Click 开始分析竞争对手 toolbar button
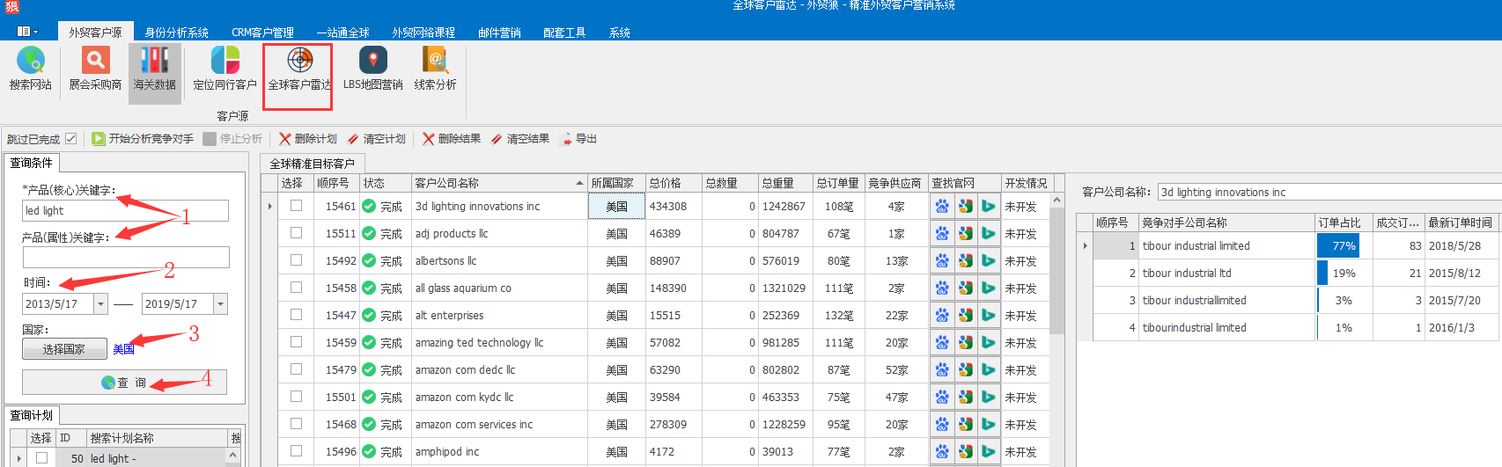Screen dimensions: 1502x467 coord(143,139)
